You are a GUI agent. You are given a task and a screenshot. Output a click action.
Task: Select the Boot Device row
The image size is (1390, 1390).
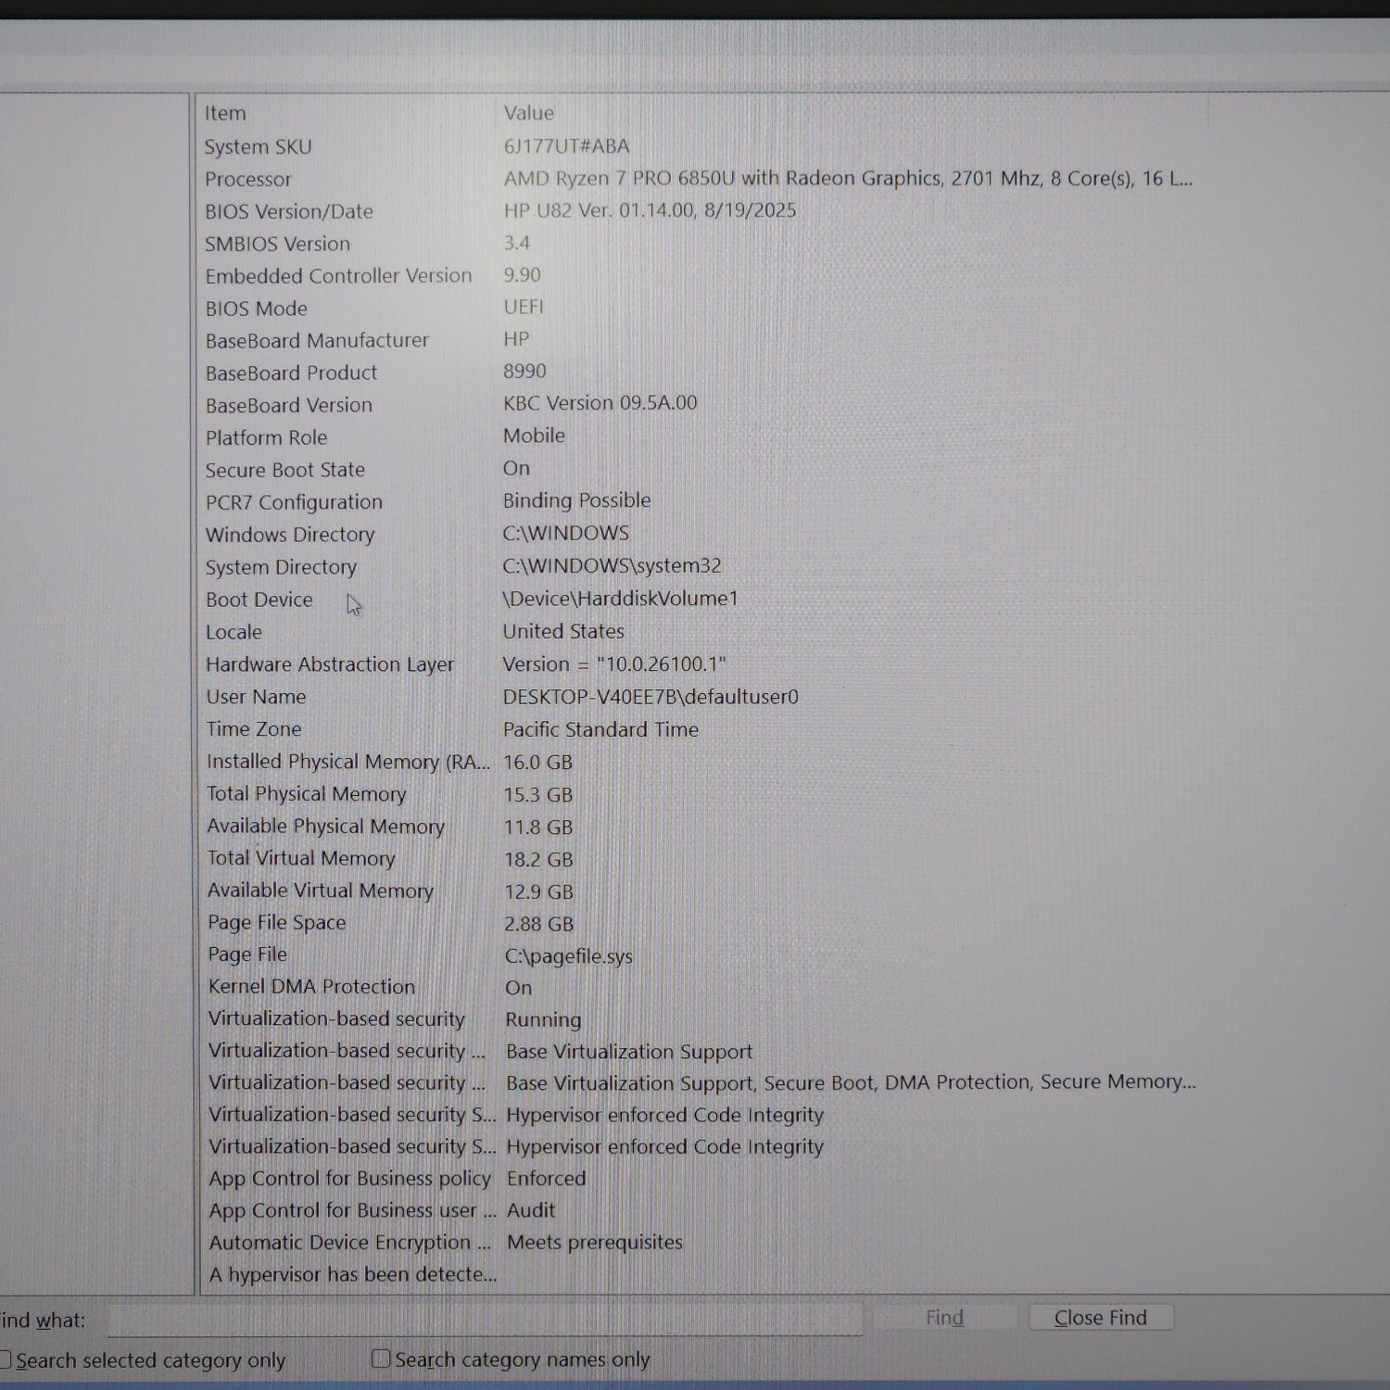pos(259,600)
